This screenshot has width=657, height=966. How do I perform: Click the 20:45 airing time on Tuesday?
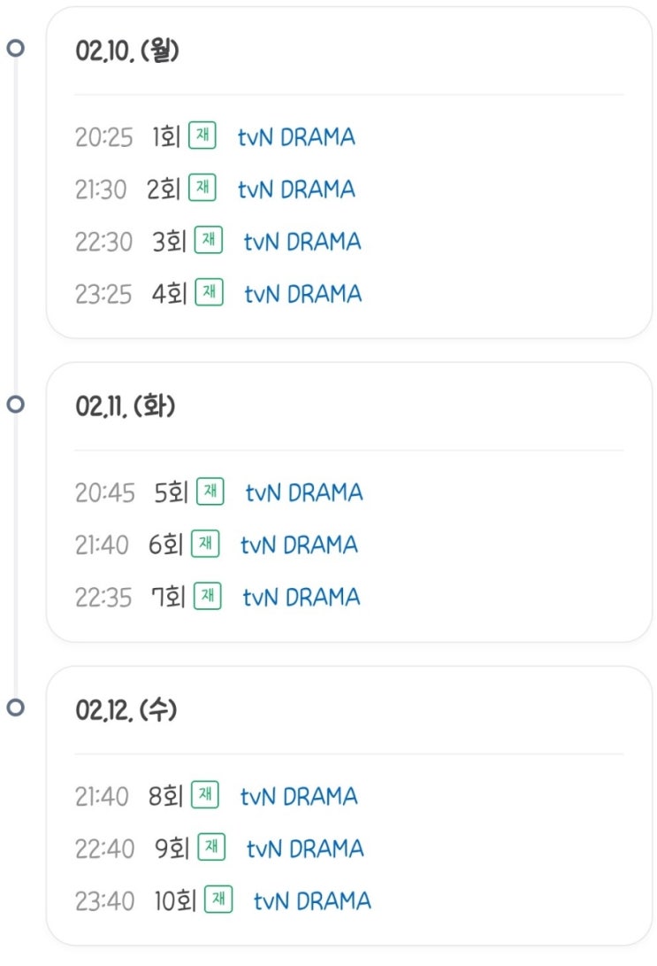tap(104, 492)
